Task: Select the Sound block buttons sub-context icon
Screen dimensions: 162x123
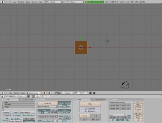Action: coord(39,96)
